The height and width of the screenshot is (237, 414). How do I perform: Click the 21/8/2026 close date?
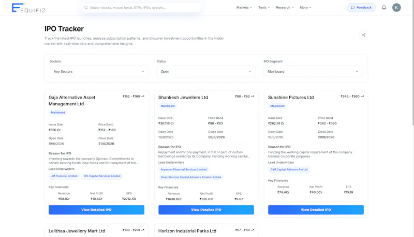click(x=106, y=144)
